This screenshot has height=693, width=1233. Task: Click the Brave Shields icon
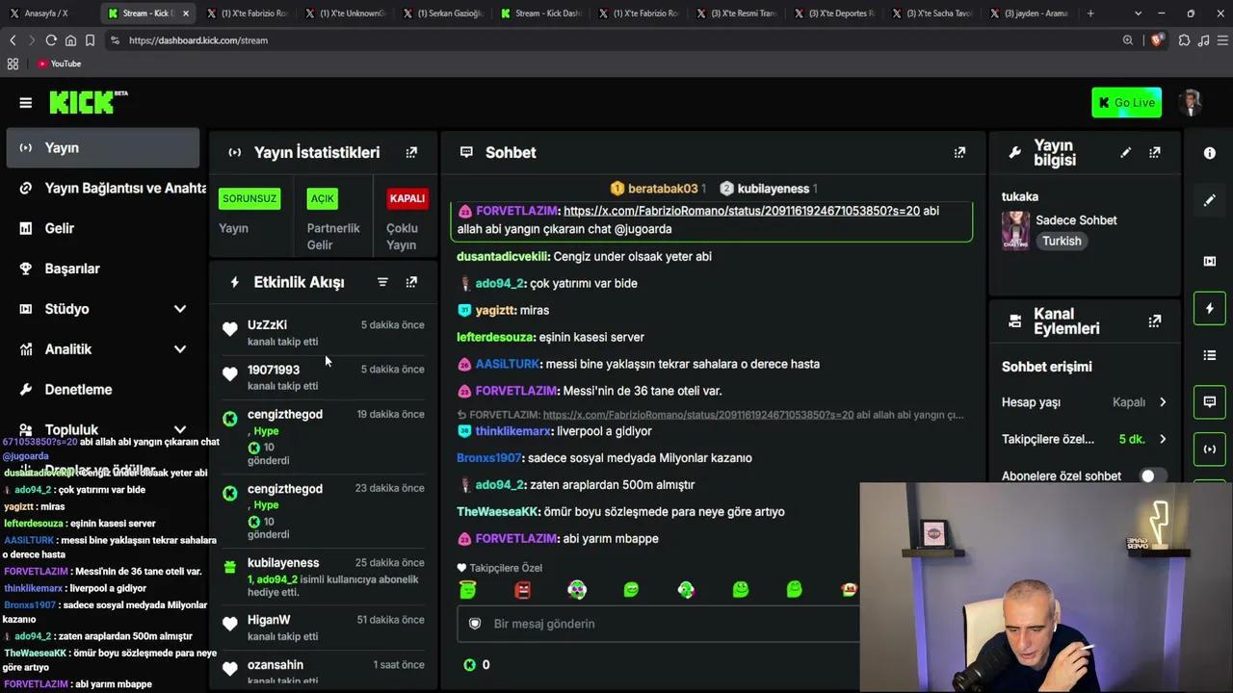pos(1156,40)
